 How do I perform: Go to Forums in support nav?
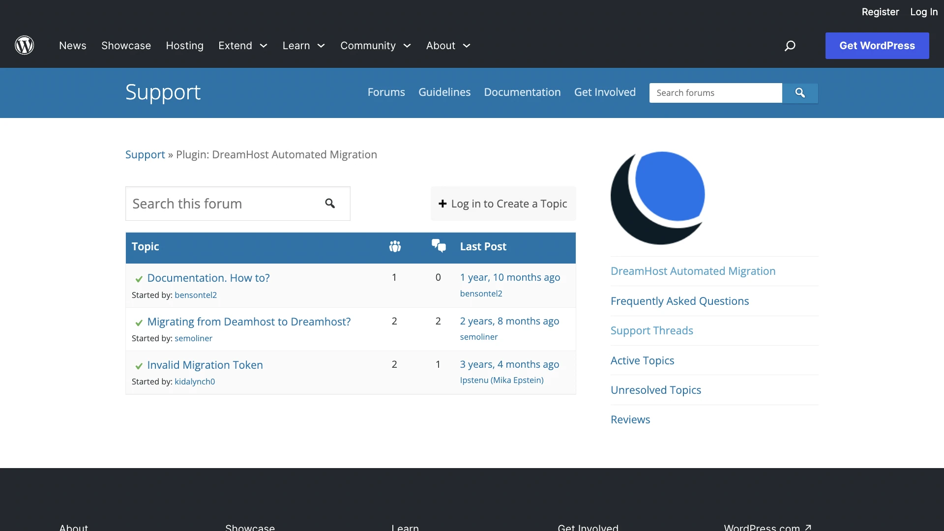point(386,92)
